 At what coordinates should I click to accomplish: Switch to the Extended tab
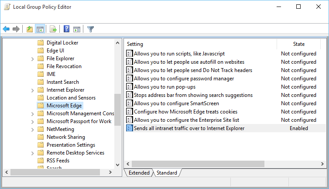coord(139,172)
